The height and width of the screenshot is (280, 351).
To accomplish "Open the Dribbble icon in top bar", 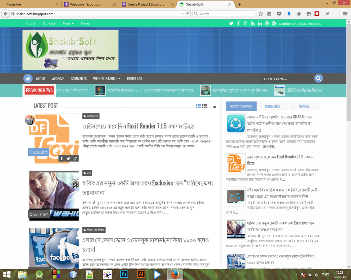I will (267, 23).
